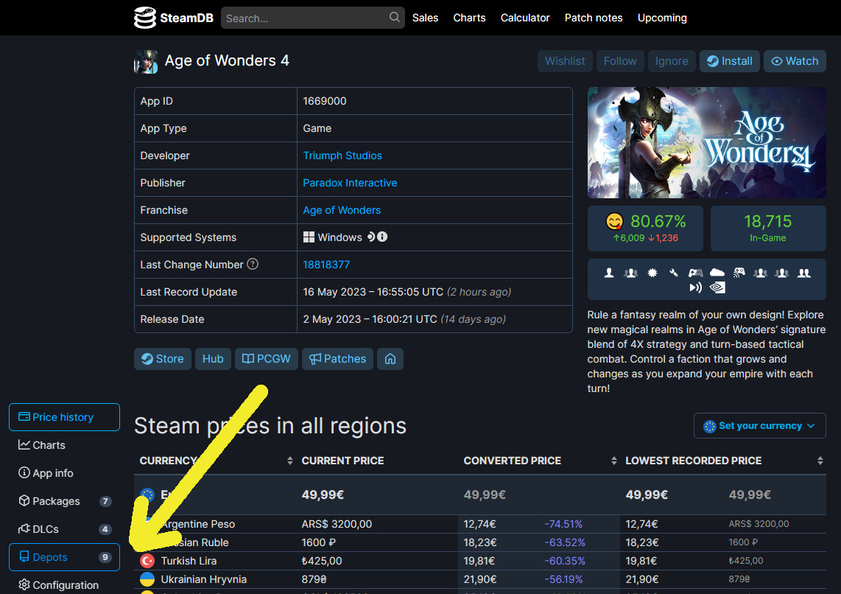This screenshot has width=841, height=594.
Task: Click the Steam Cloud icon
Action: 717,273
